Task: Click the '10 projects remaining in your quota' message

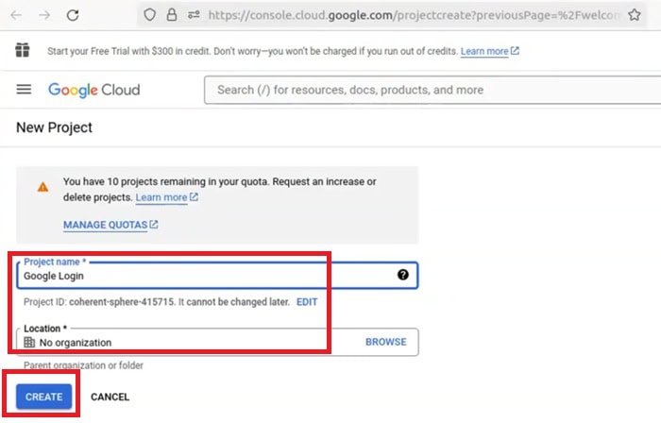Action: tap(220, 189)
